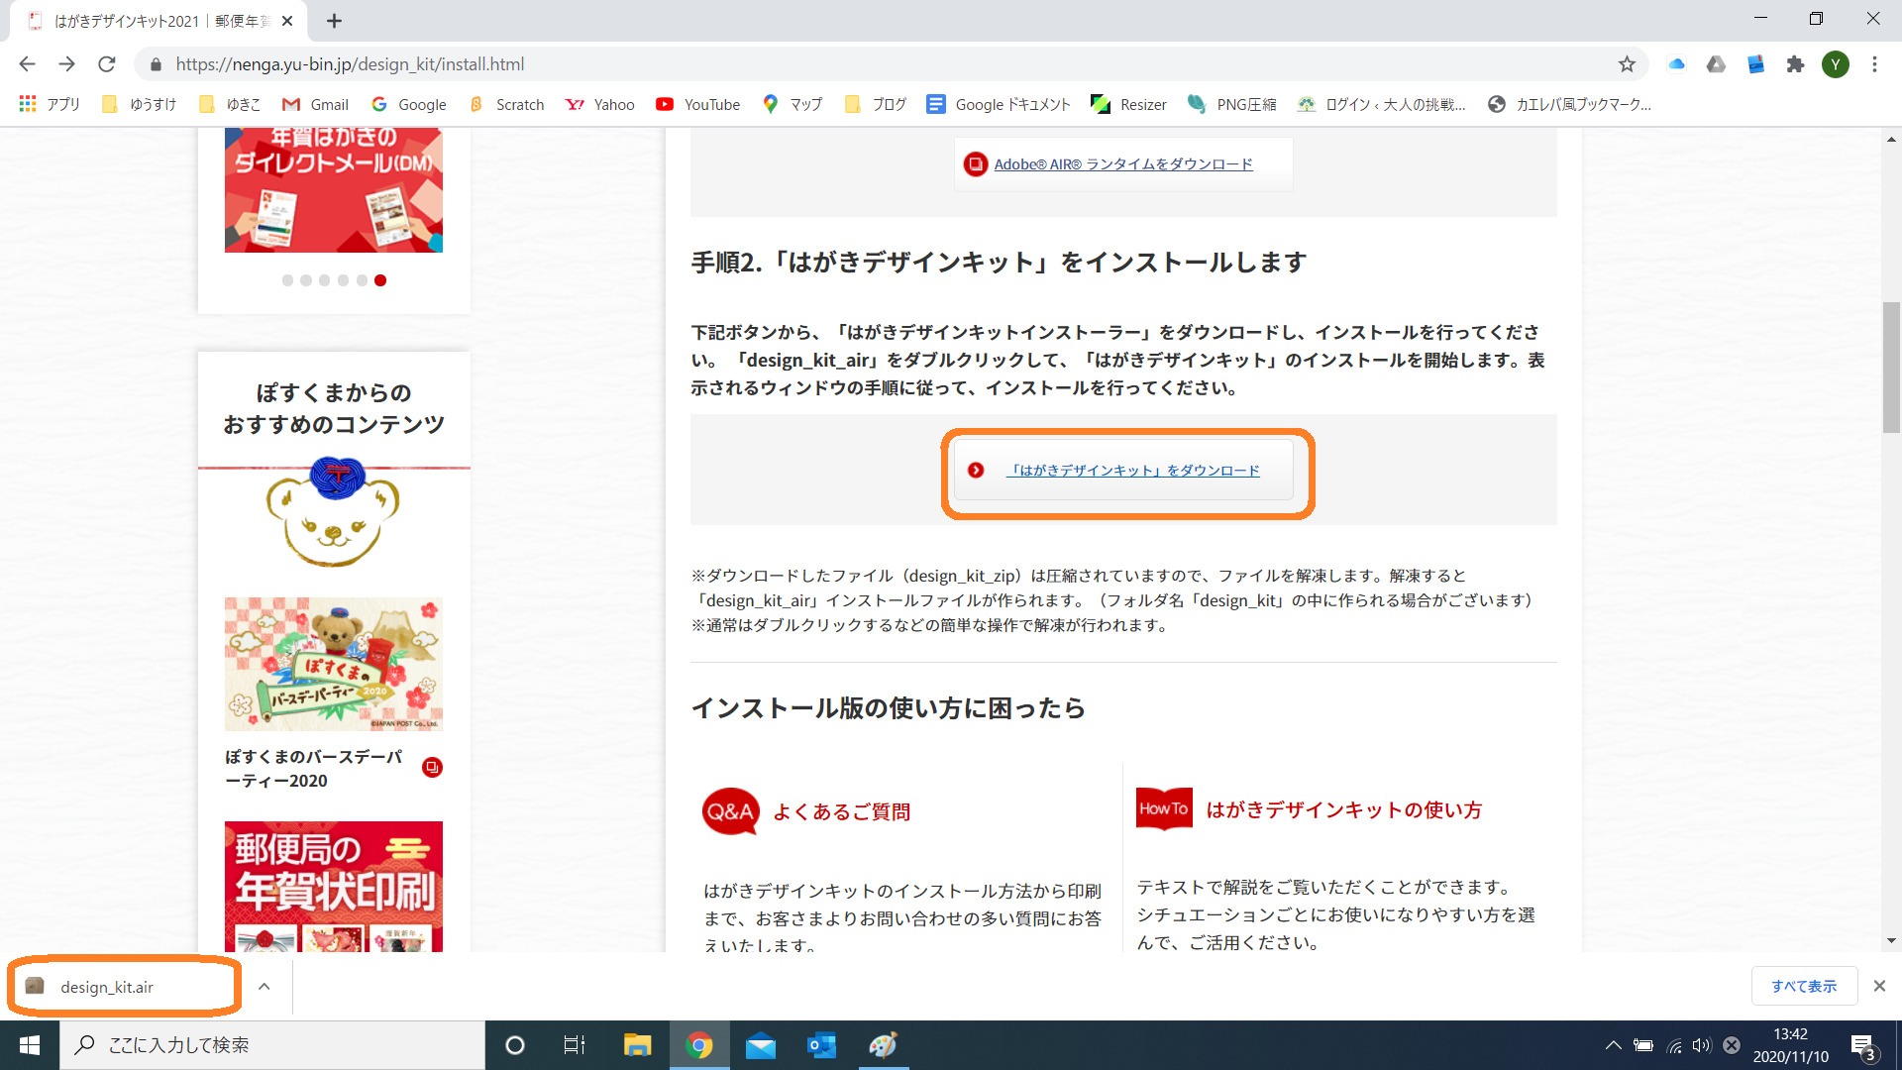Click the browser back arrow
Screen dimensions: 1902x1070
tap(27, 64)
